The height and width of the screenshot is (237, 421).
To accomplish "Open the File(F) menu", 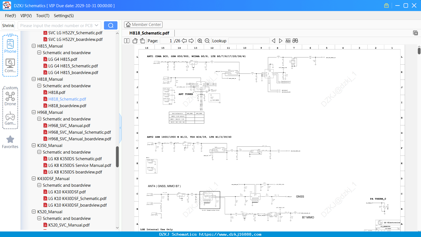I will 11,16.
